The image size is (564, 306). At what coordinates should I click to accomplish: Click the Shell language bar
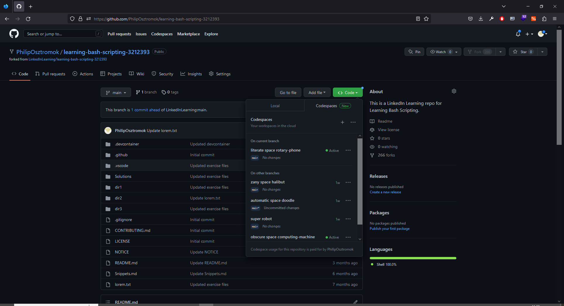tap(413, 258)
